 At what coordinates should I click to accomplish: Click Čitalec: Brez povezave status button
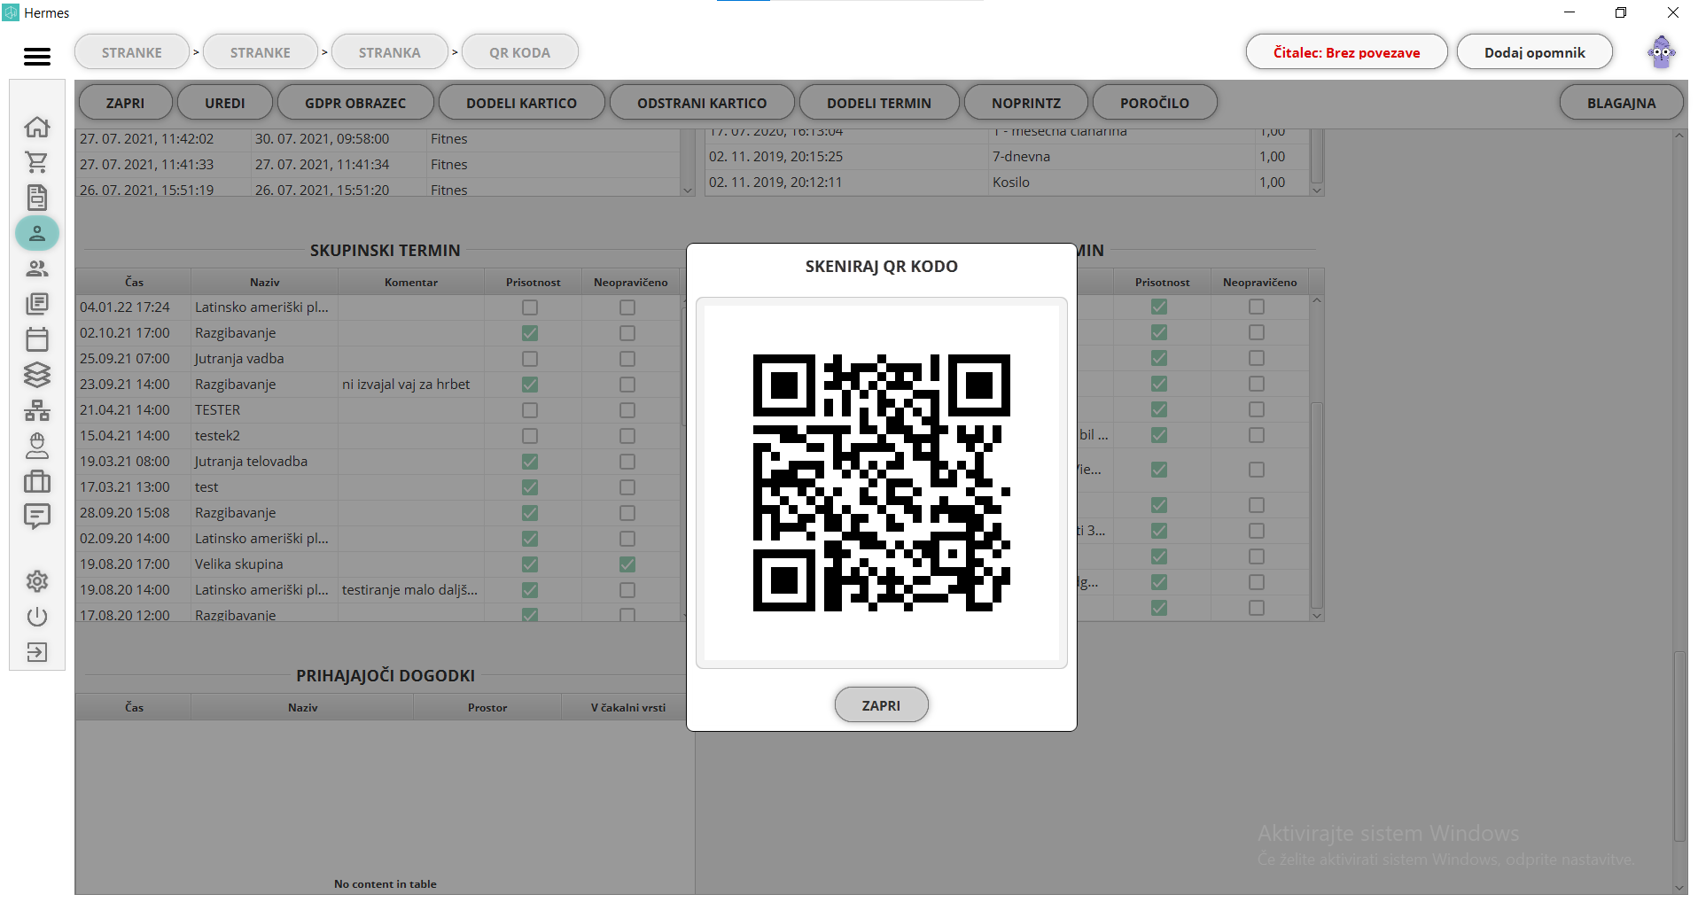1346,52
